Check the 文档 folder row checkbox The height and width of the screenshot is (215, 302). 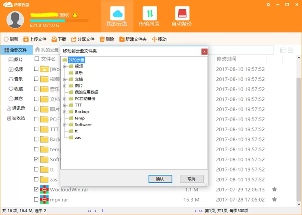coord(36,99)
